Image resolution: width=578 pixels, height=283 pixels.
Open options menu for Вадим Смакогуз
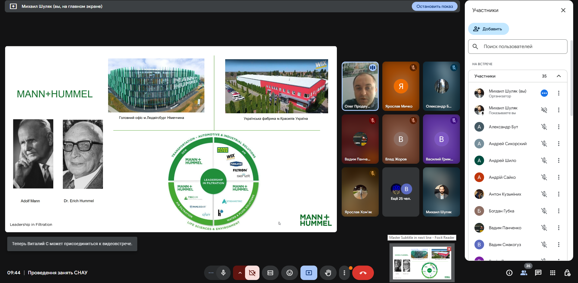click(x=559, y=245)
